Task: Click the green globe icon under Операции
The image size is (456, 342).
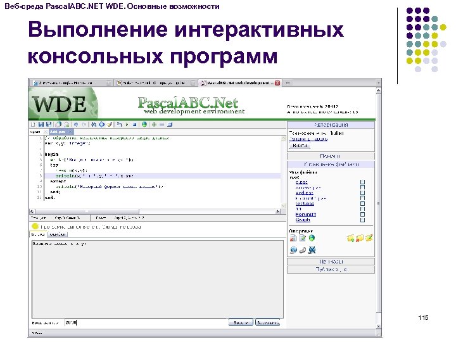Action: (312, 238)
